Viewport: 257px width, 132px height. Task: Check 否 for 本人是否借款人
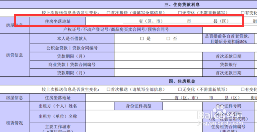[x=168, y=38]
